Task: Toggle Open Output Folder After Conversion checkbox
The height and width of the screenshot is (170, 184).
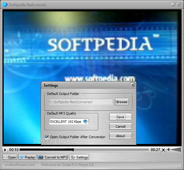Action: (47, 137)
